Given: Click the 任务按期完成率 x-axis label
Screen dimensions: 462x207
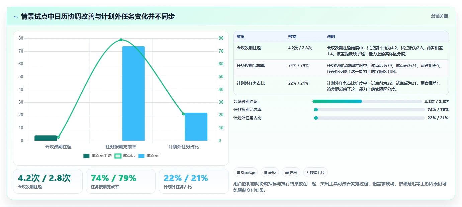Looking at the screenshot, I should click(121, 146).
